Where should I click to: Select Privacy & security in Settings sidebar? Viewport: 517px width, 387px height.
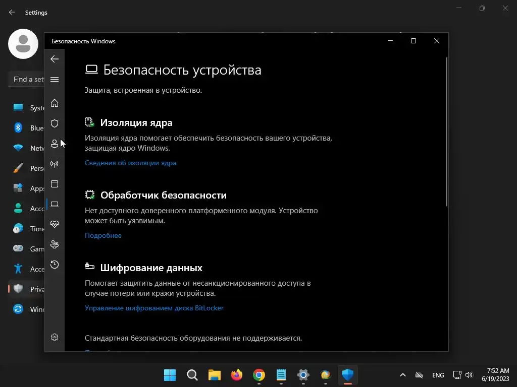[x=26, y=289]
